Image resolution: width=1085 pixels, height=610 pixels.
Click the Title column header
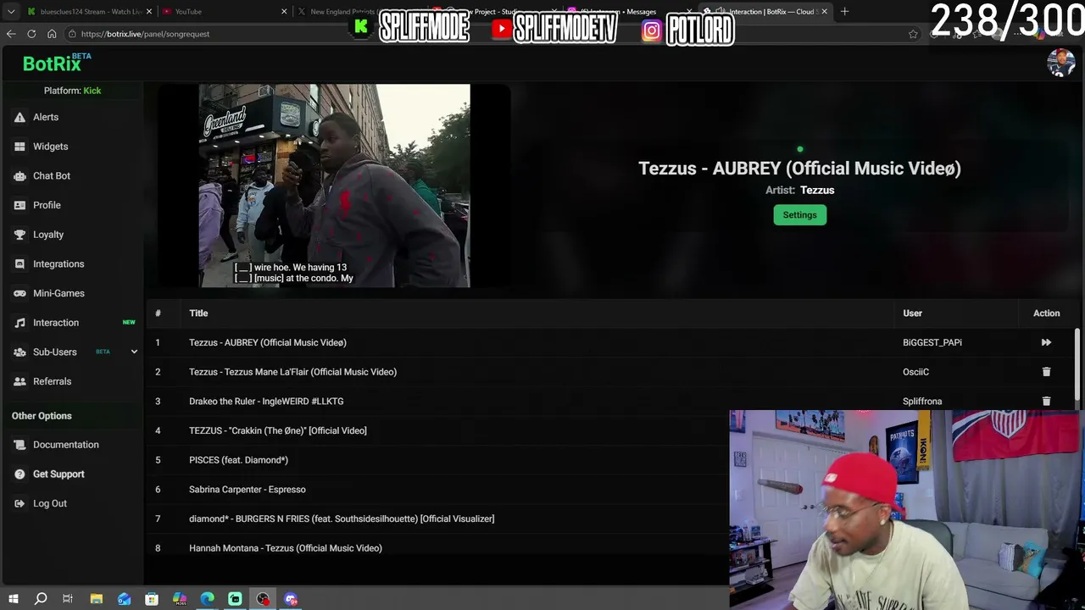coord(198,313)
